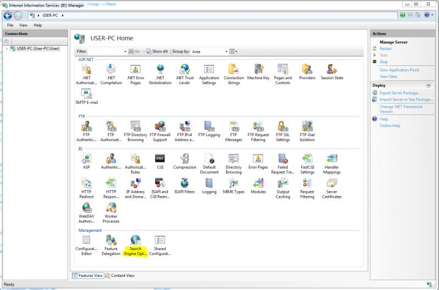The image size is (439, 290).
Task: Open the view style dropdown button
Action: (233, 51)
